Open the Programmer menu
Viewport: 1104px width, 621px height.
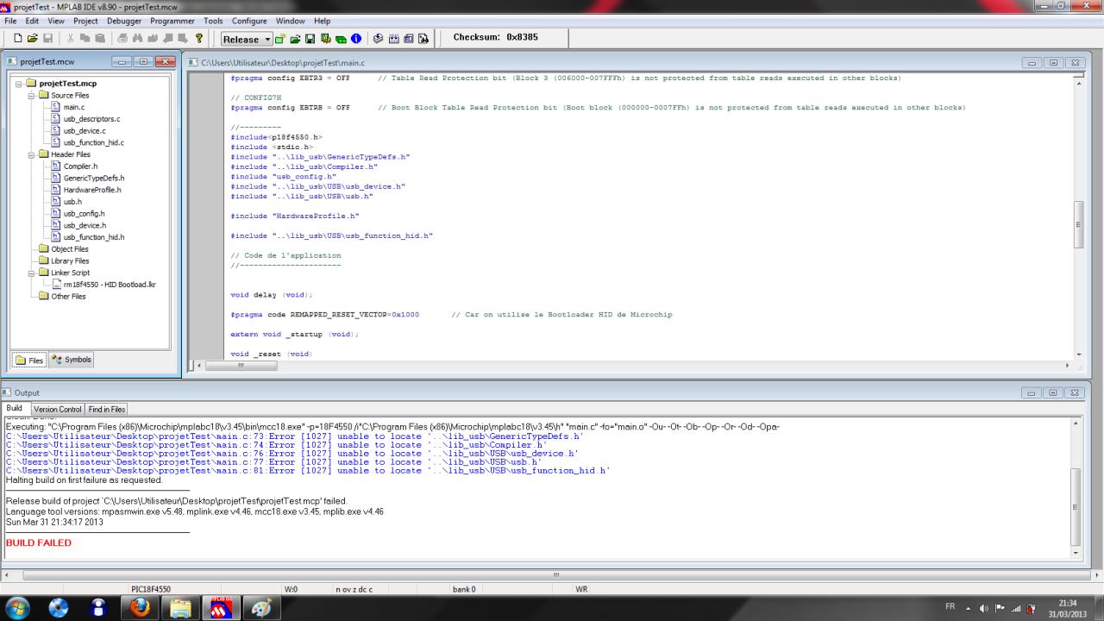tap(172, 21)
